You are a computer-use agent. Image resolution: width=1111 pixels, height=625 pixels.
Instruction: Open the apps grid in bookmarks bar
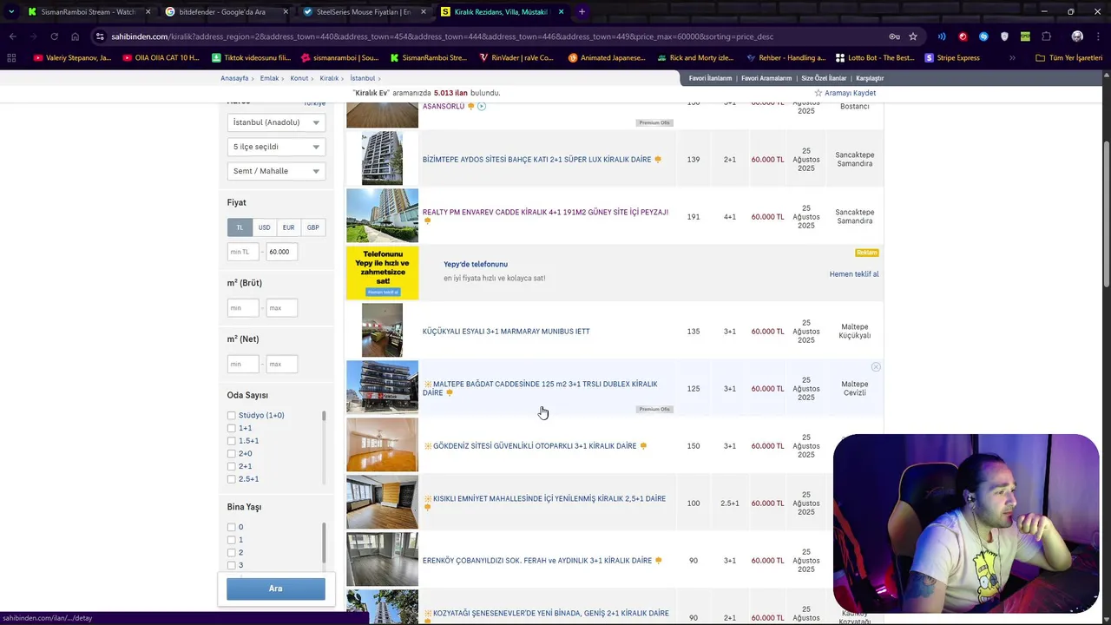[11, 58]
